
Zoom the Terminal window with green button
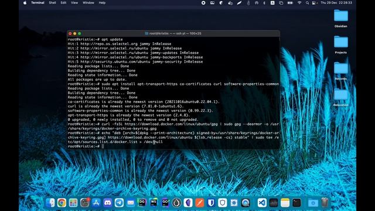click(80, 33)
